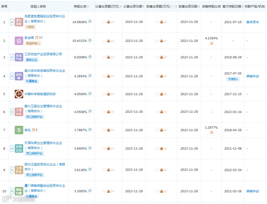Open 鼎峰科创 link in row 4
This screenshot has width=267, height=204.
[x=252, y=76]
